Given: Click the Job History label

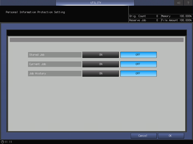Looking at the screenshot, I should click(x=55, y=73).
